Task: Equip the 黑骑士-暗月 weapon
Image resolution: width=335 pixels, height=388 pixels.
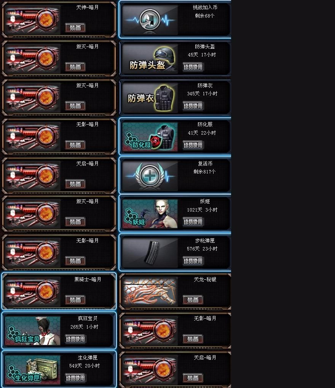Action: pos(75,300)
